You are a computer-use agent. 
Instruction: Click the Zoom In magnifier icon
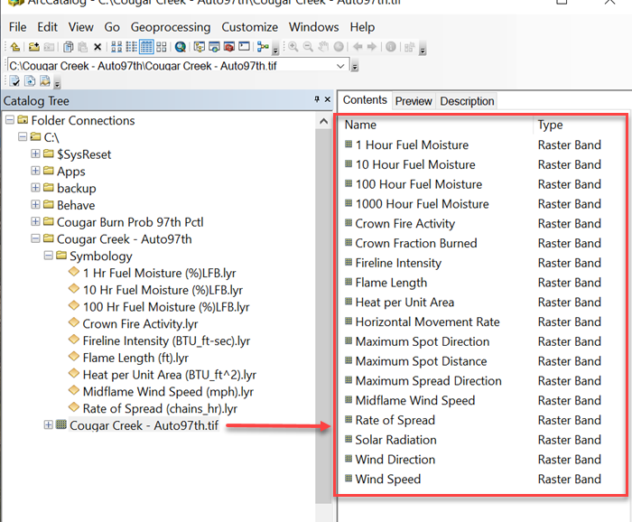click(x=293, y=47)
